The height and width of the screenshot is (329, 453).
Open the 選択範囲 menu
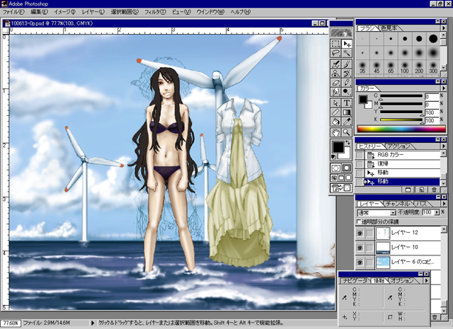125,12
